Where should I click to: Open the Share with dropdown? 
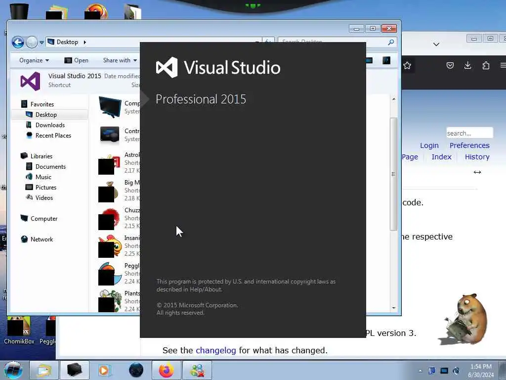click(x=120, y=60)
